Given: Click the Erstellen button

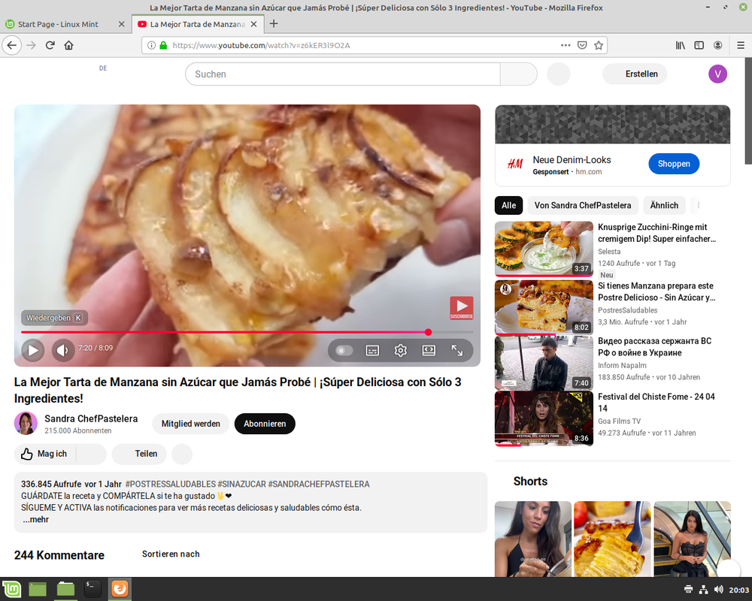Looking at the screenshot, I should pyautogui.click(x=635, y=74).
